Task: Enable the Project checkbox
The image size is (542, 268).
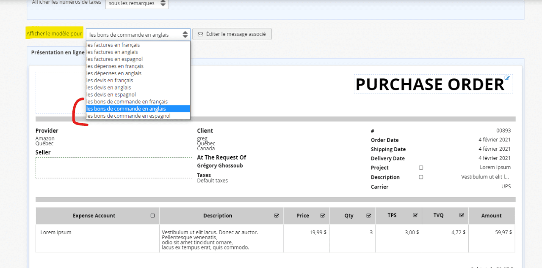Action: pos(421,168)
